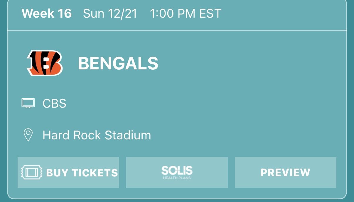Click the game date Sun 12/21
This screenshot has width=354, height=202.
pos(110,13)
